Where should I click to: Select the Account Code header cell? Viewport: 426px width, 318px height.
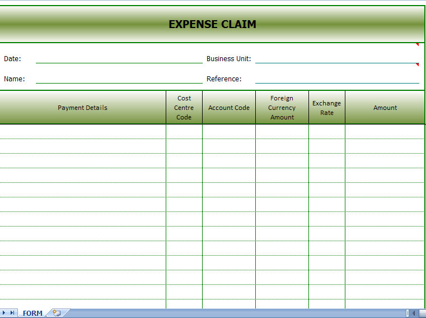pos(229,108)
